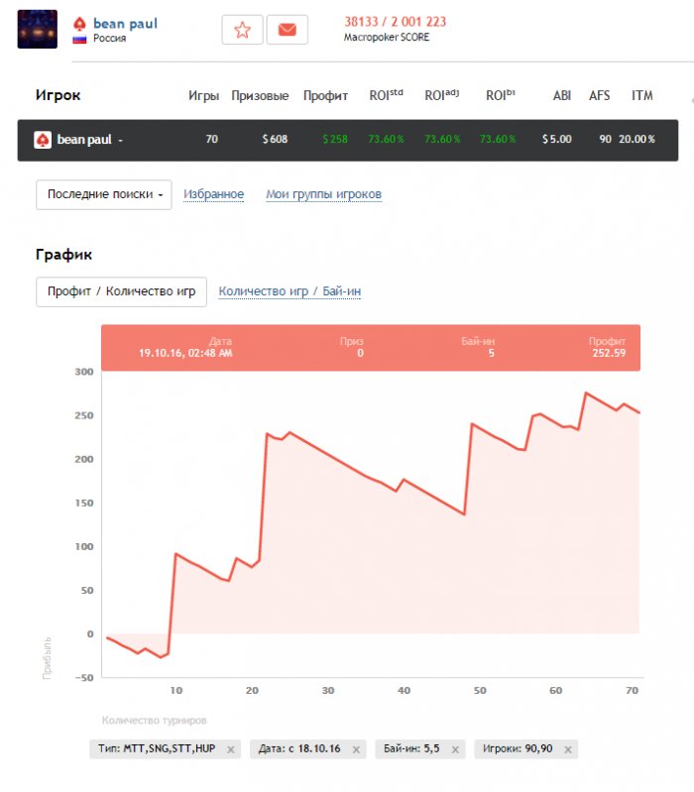
Task: Open the Последние поиски dropdown
Action: tap(104, 194)
